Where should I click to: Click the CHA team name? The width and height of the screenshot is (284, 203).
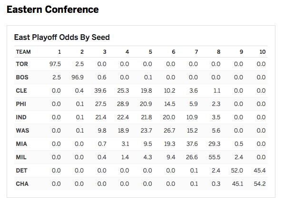pos(22,184)
